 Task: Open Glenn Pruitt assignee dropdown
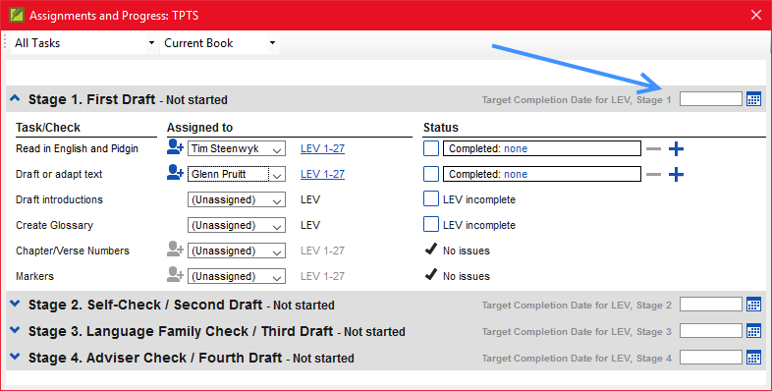coord(237,174)
